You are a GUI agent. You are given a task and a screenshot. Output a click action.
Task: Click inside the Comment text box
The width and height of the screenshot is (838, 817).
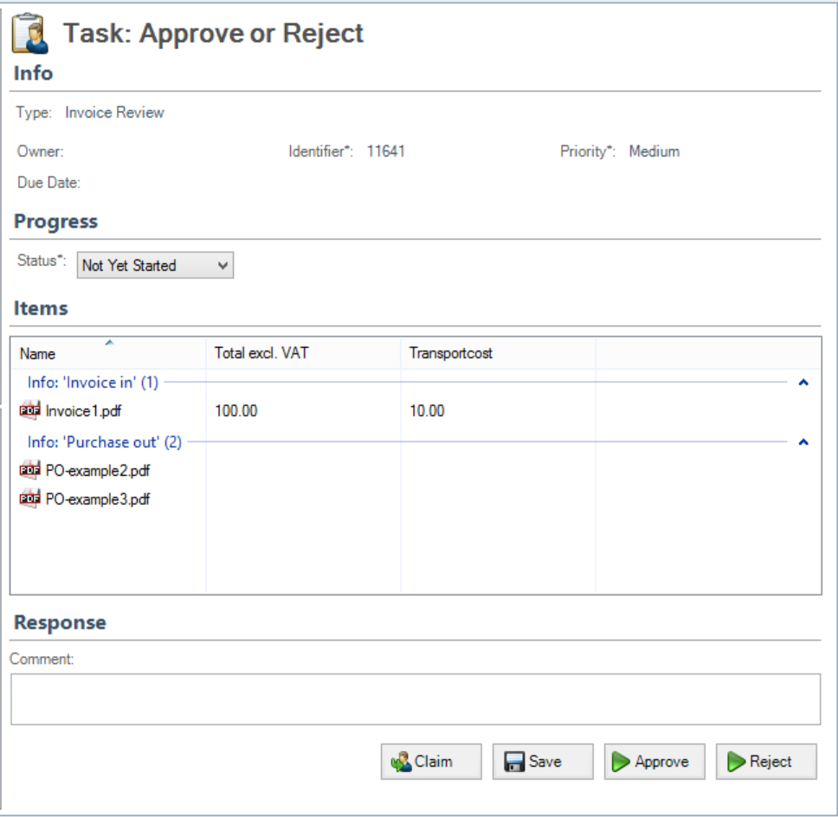click(x=415, y=699)
